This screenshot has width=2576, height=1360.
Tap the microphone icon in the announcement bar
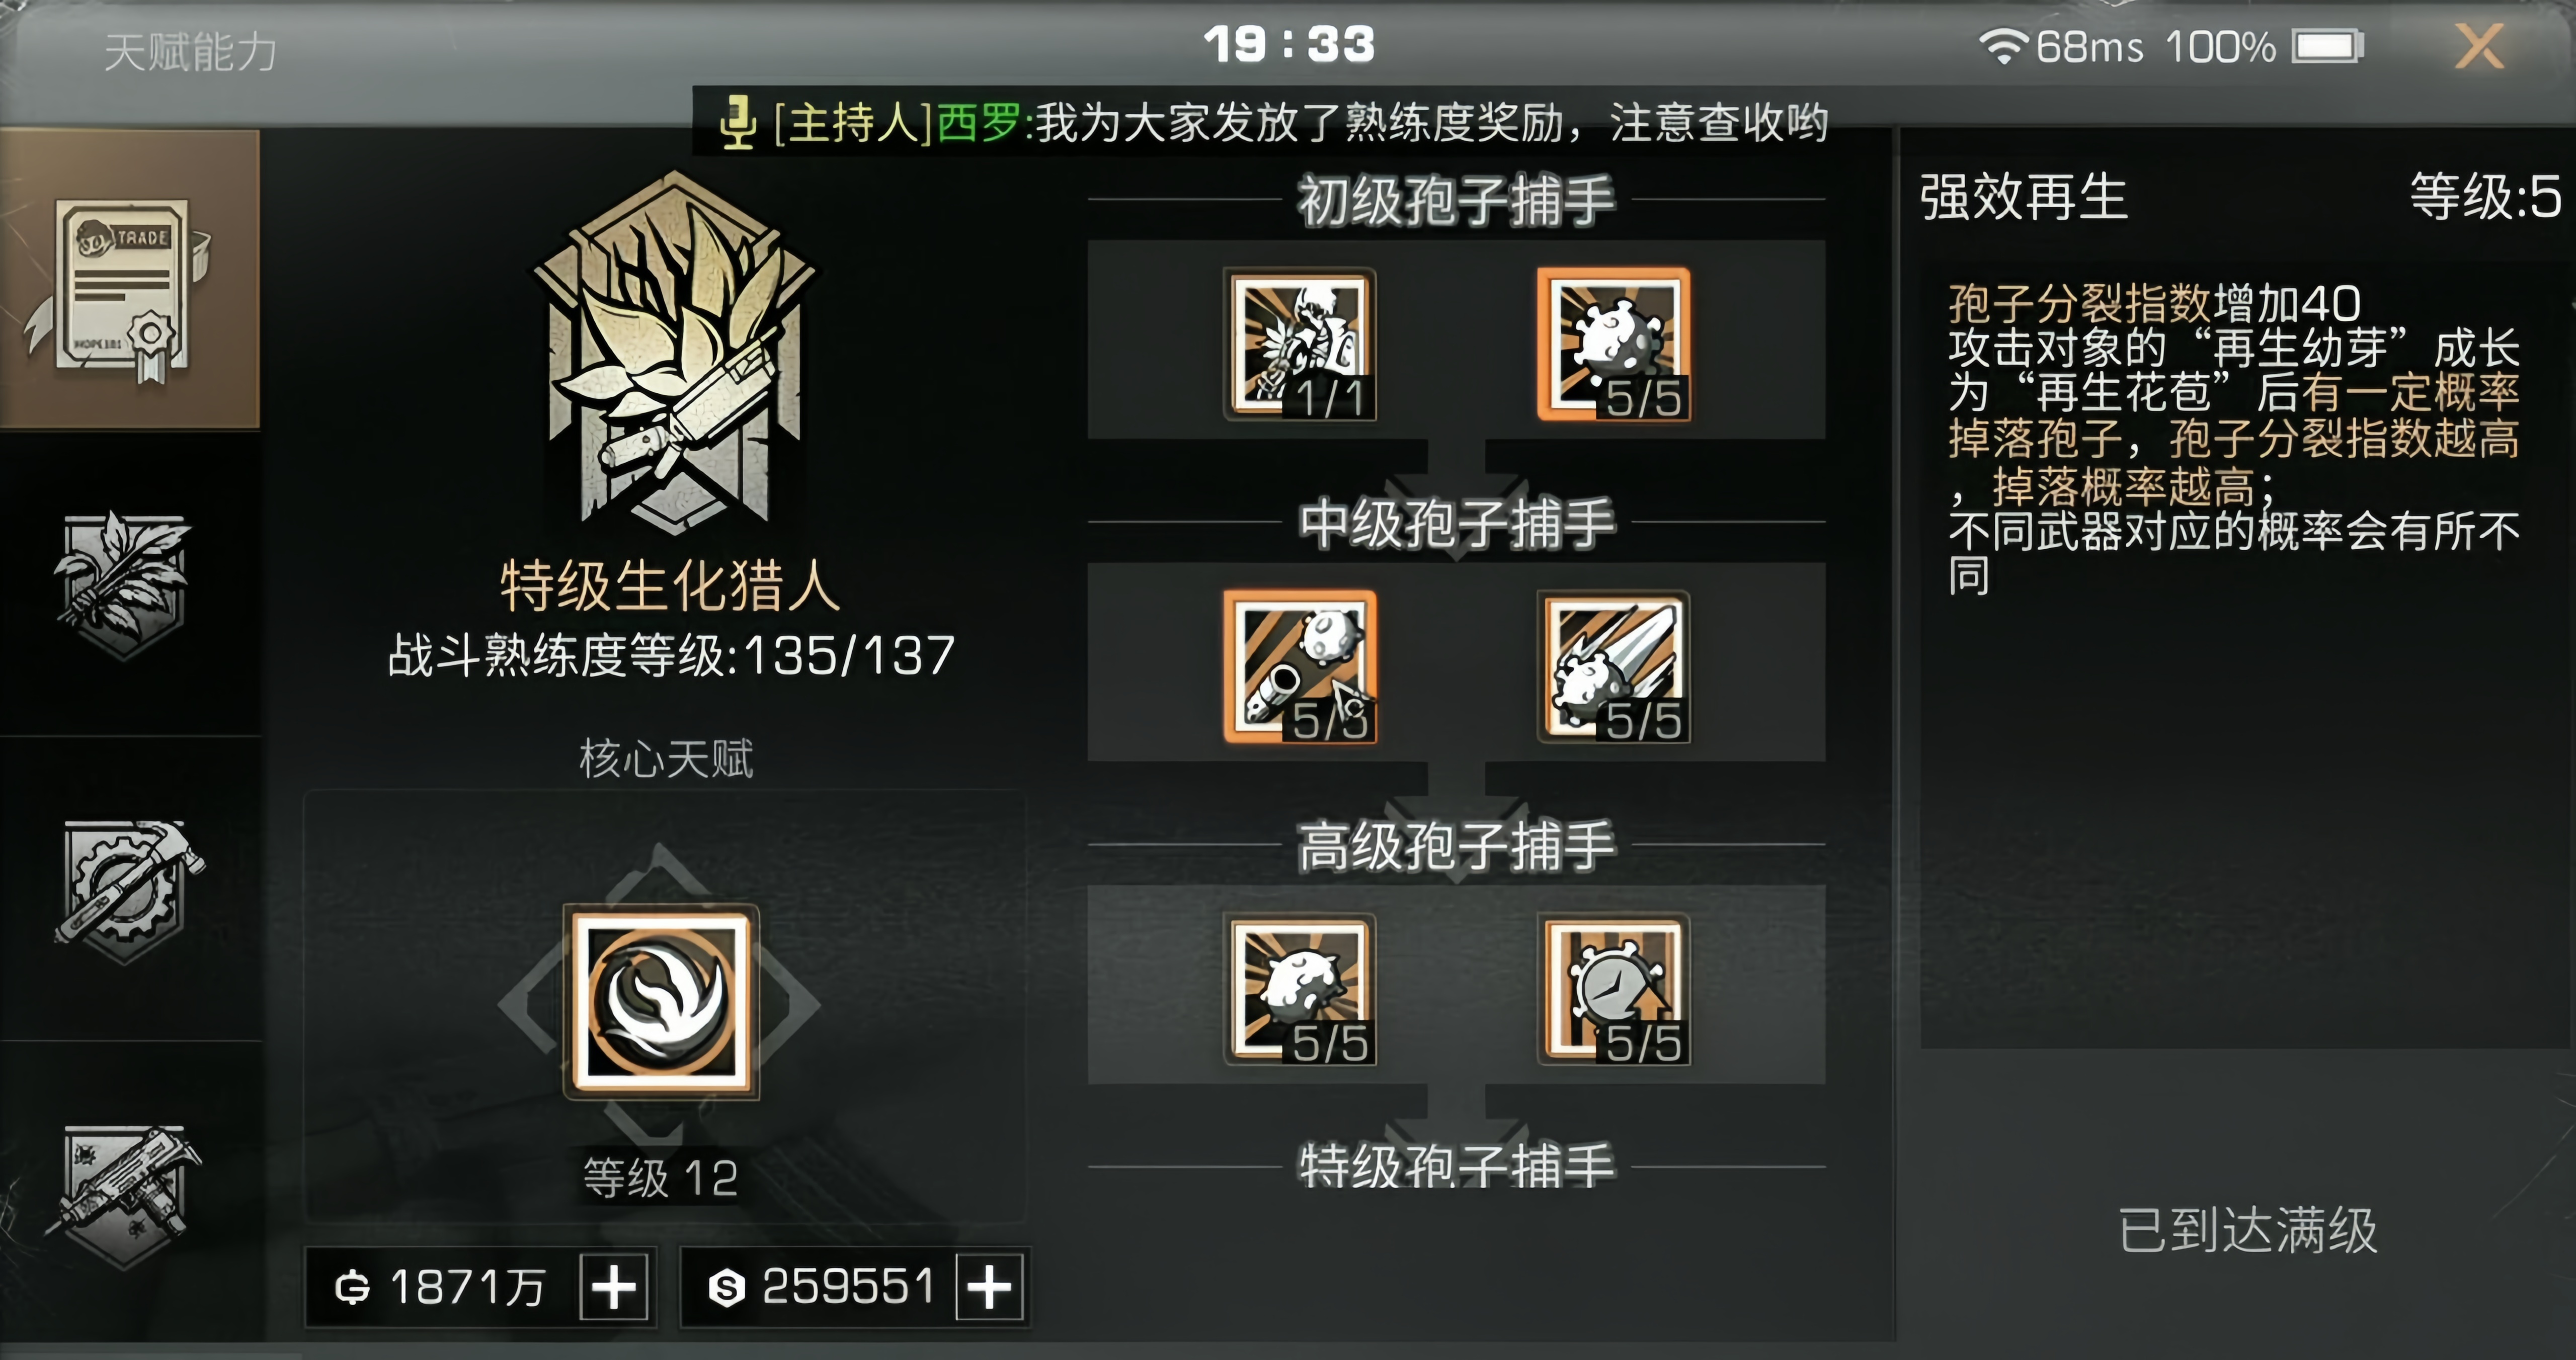[737, 123]
